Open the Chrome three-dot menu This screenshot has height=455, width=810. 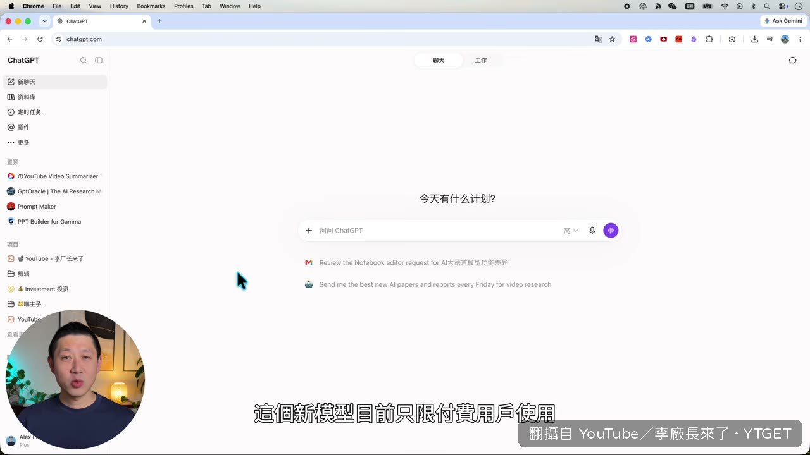[801, 39]
